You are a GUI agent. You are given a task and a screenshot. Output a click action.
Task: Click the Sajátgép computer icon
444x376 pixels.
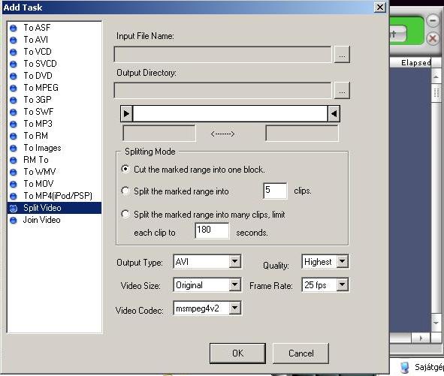click(x=405, y=367)
